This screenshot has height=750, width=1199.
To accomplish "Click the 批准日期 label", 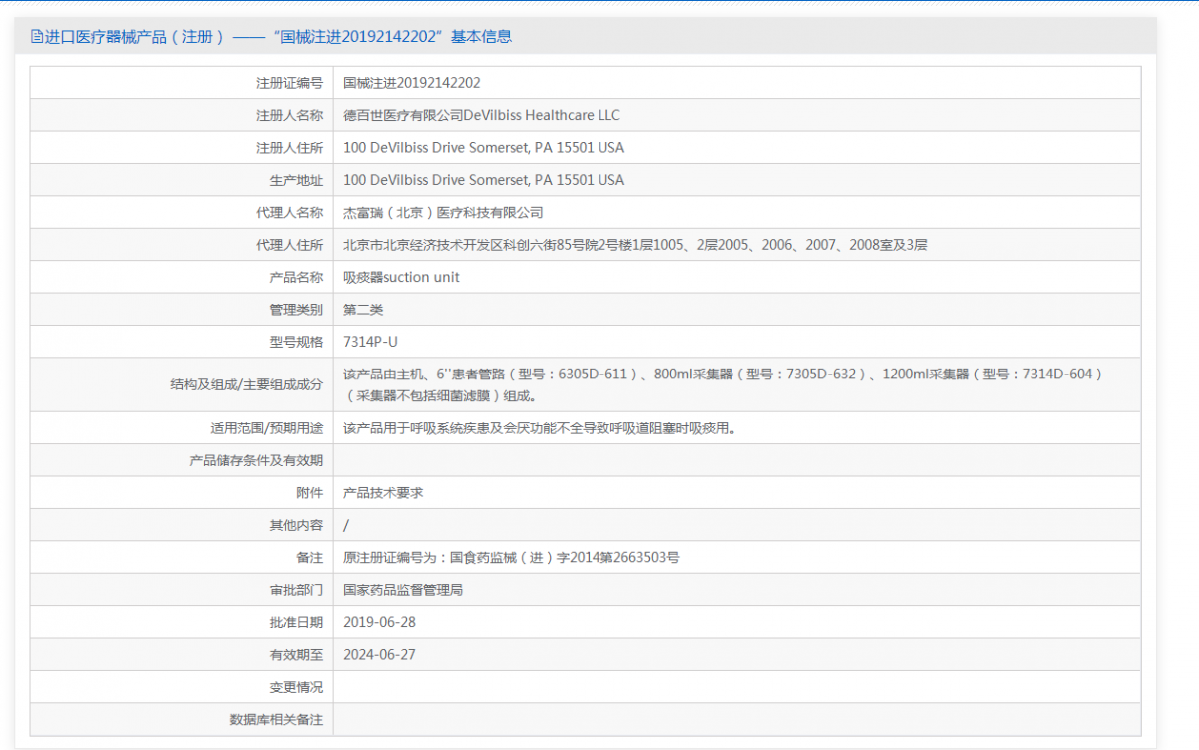I will [x=297, y=622].
